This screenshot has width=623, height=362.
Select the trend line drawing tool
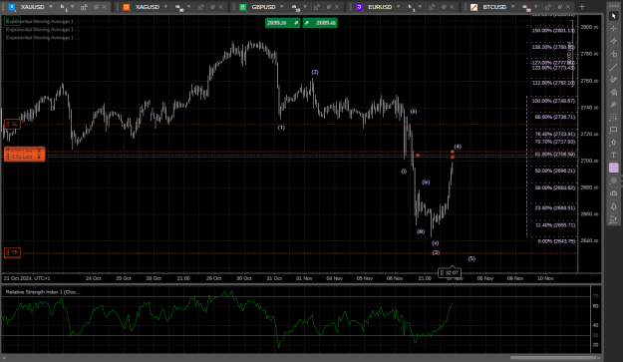[x=613, y=67]
